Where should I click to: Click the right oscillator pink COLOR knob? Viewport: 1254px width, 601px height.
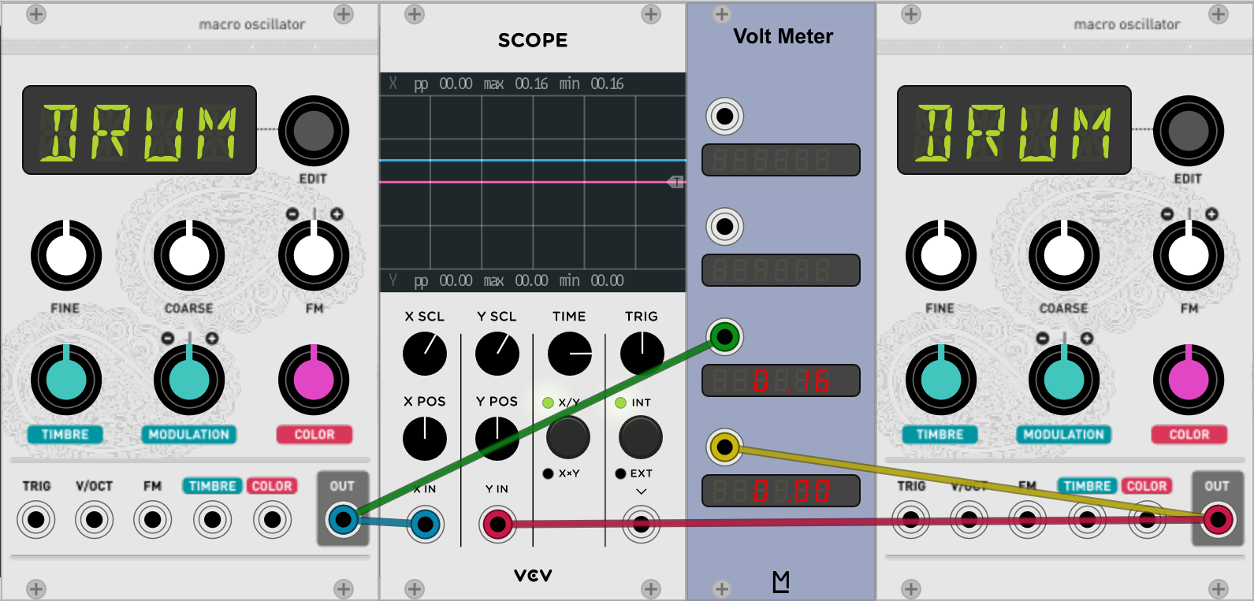[x=1189, y=380]
